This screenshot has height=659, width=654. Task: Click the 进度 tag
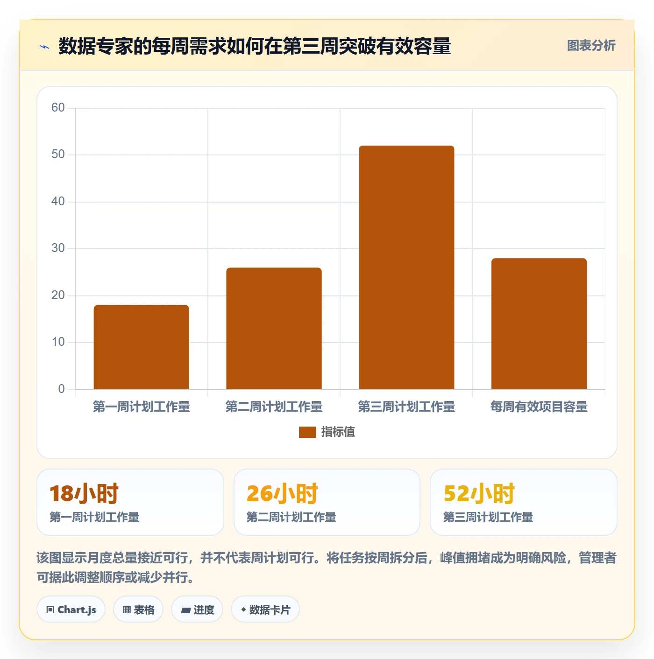(x=197, y=610)
